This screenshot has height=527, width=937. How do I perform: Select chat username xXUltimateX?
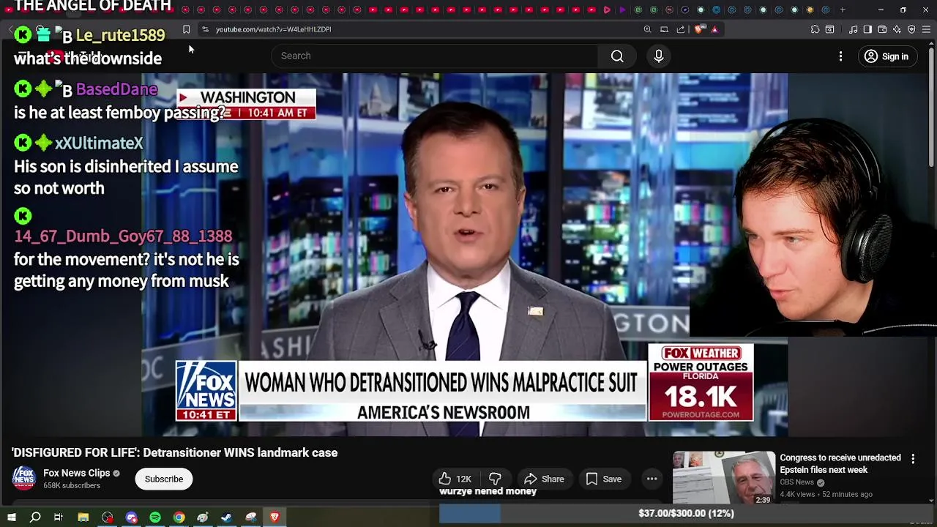point(99,143)
